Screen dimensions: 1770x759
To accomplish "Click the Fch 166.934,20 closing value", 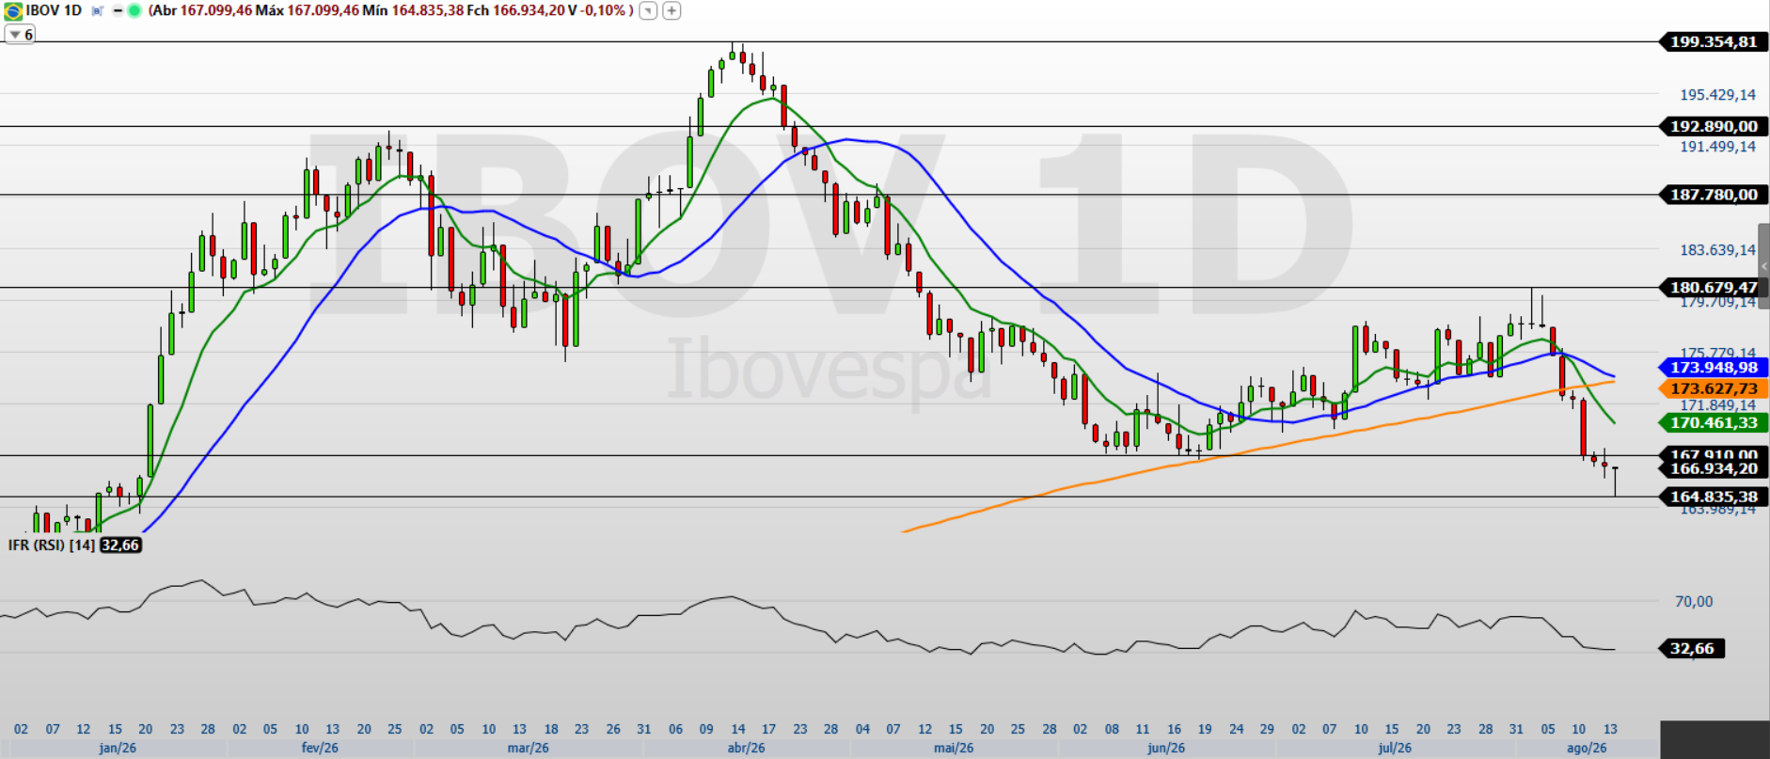I will (517, 11).
